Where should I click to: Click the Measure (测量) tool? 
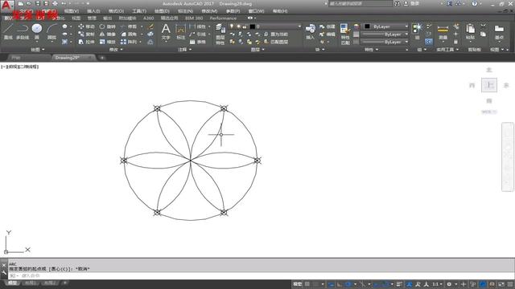coord(443,32)
